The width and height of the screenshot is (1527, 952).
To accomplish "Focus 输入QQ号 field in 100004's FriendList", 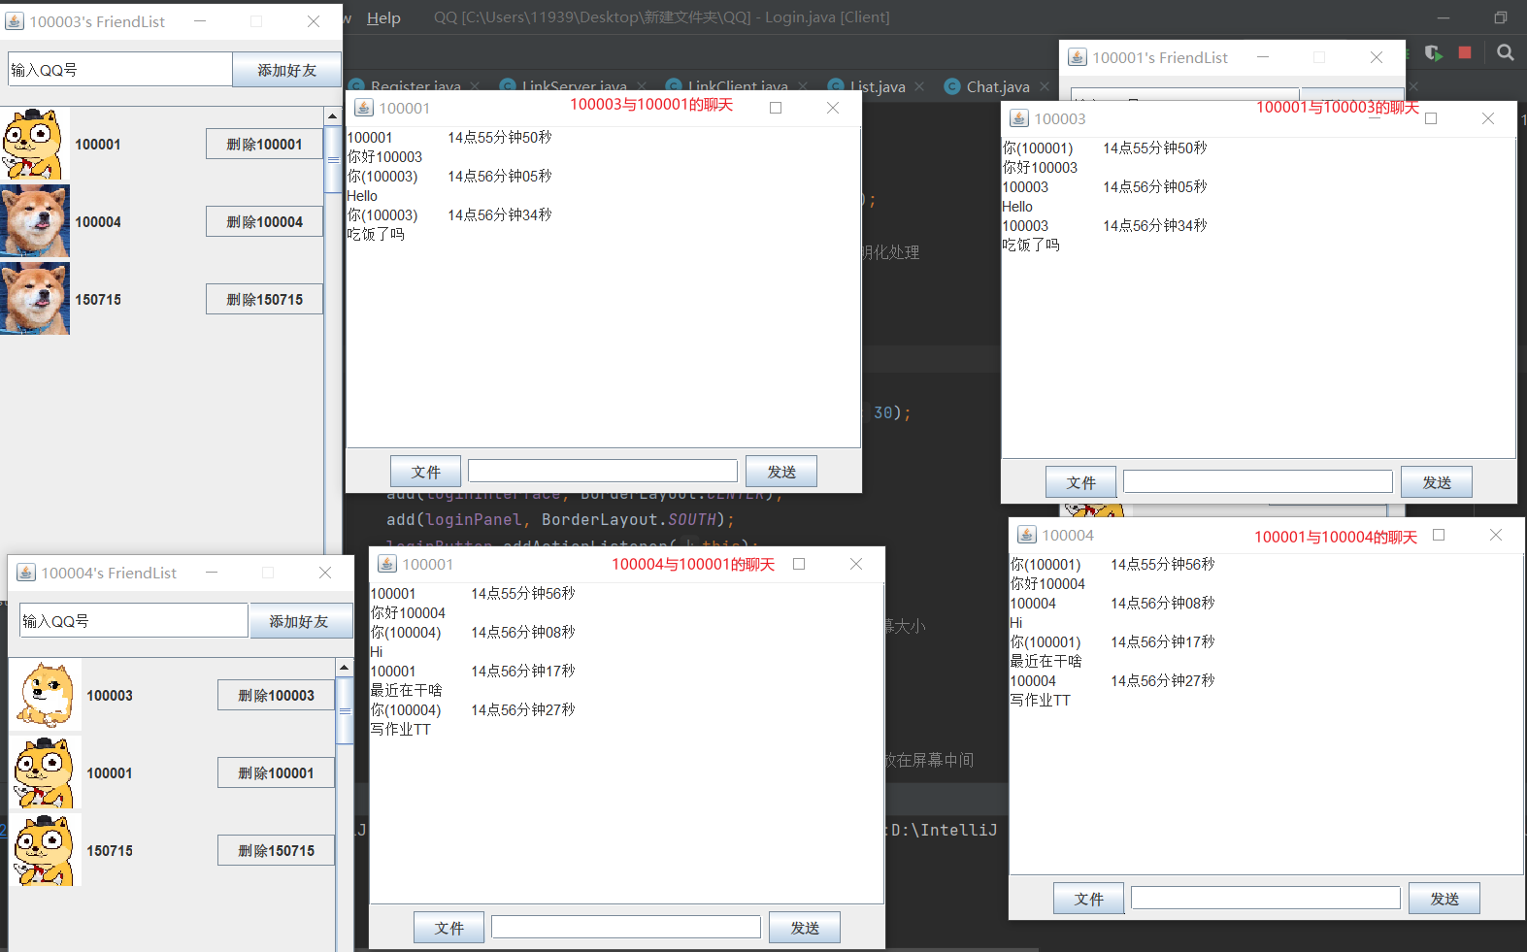I will 134,621.
